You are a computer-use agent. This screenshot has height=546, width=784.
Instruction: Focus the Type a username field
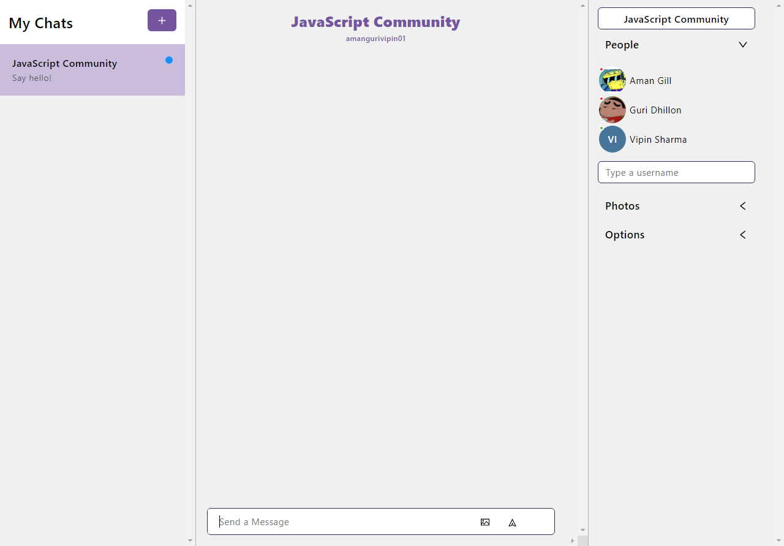(676, 172)
